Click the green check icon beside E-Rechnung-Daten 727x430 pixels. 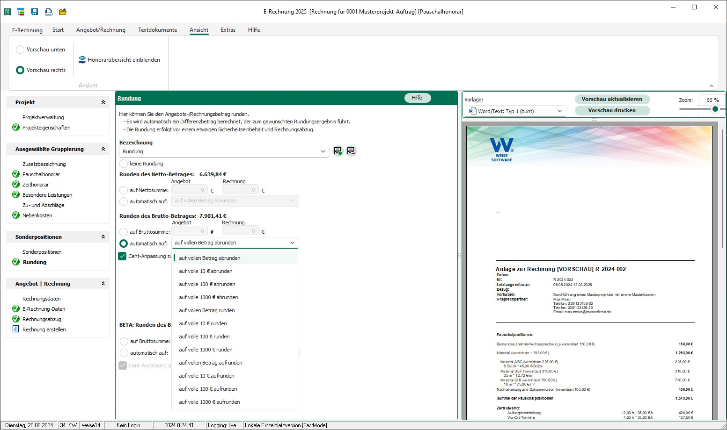16,309
